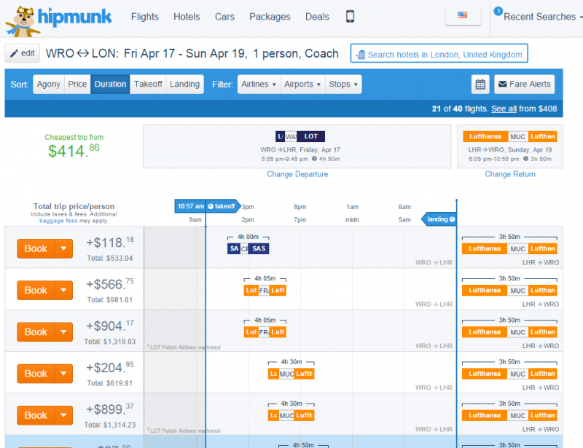
Task: Select the 4h 05m flight in $1,319.03 row
Action: (x=265, y=332)
